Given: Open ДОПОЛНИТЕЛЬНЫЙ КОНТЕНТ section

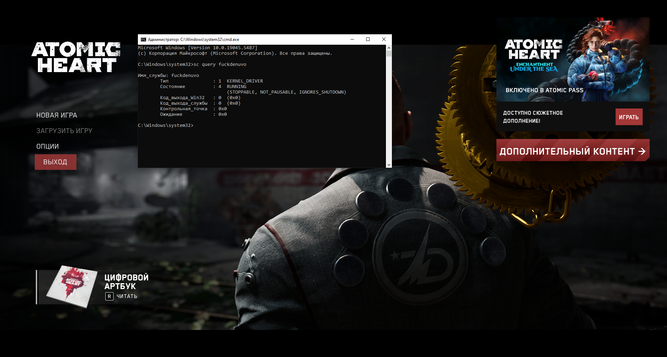Looking at the screenshot, I should click(x=573, y=150).
